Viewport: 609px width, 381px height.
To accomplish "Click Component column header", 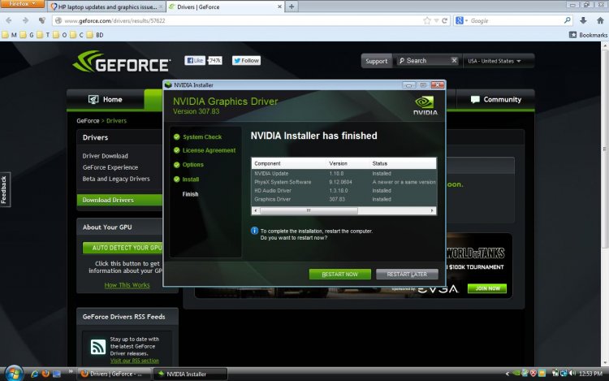I will (289, 163).
